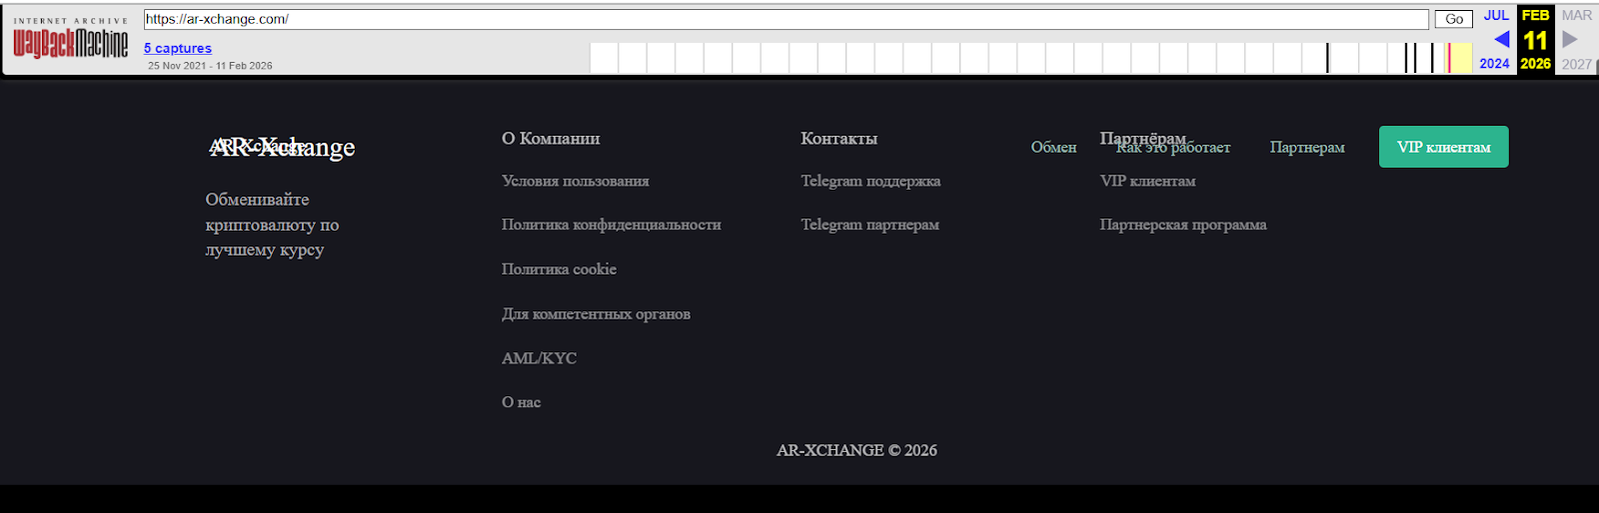Go to next capture arrow
Image resolution: width=1599 pixels, height=513 pixels.
point(1570,39)
